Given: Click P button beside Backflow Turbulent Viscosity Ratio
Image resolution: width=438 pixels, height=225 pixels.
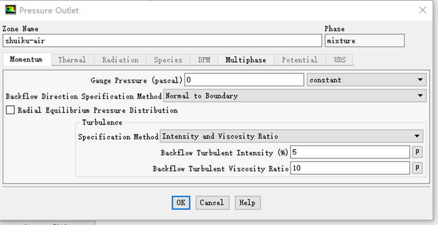Looking at the screenshot, I should click(417, 168).
